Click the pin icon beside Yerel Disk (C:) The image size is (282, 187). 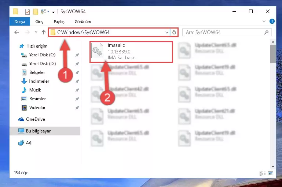click(x=77, y=55)
